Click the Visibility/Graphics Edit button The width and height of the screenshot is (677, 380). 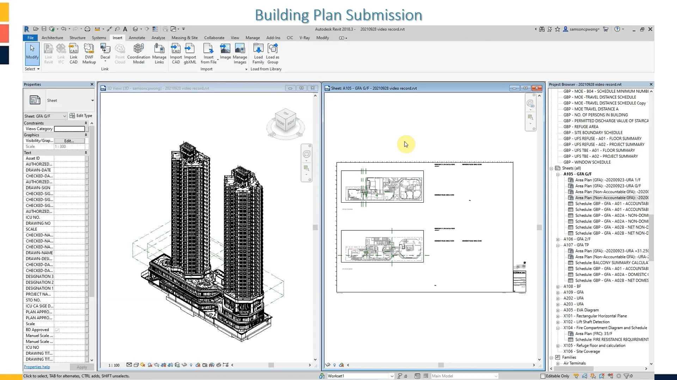click(x=69, y=140)
